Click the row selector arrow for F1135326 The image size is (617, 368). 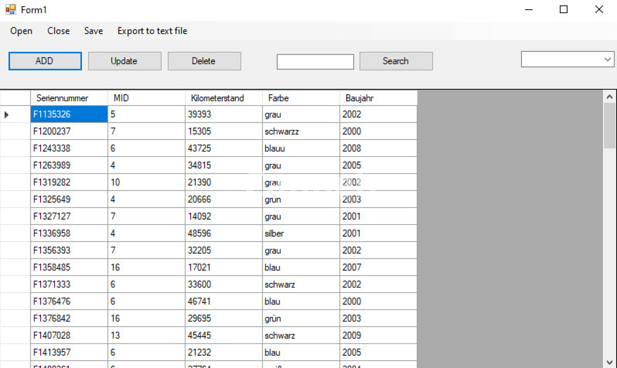point(6,115)
